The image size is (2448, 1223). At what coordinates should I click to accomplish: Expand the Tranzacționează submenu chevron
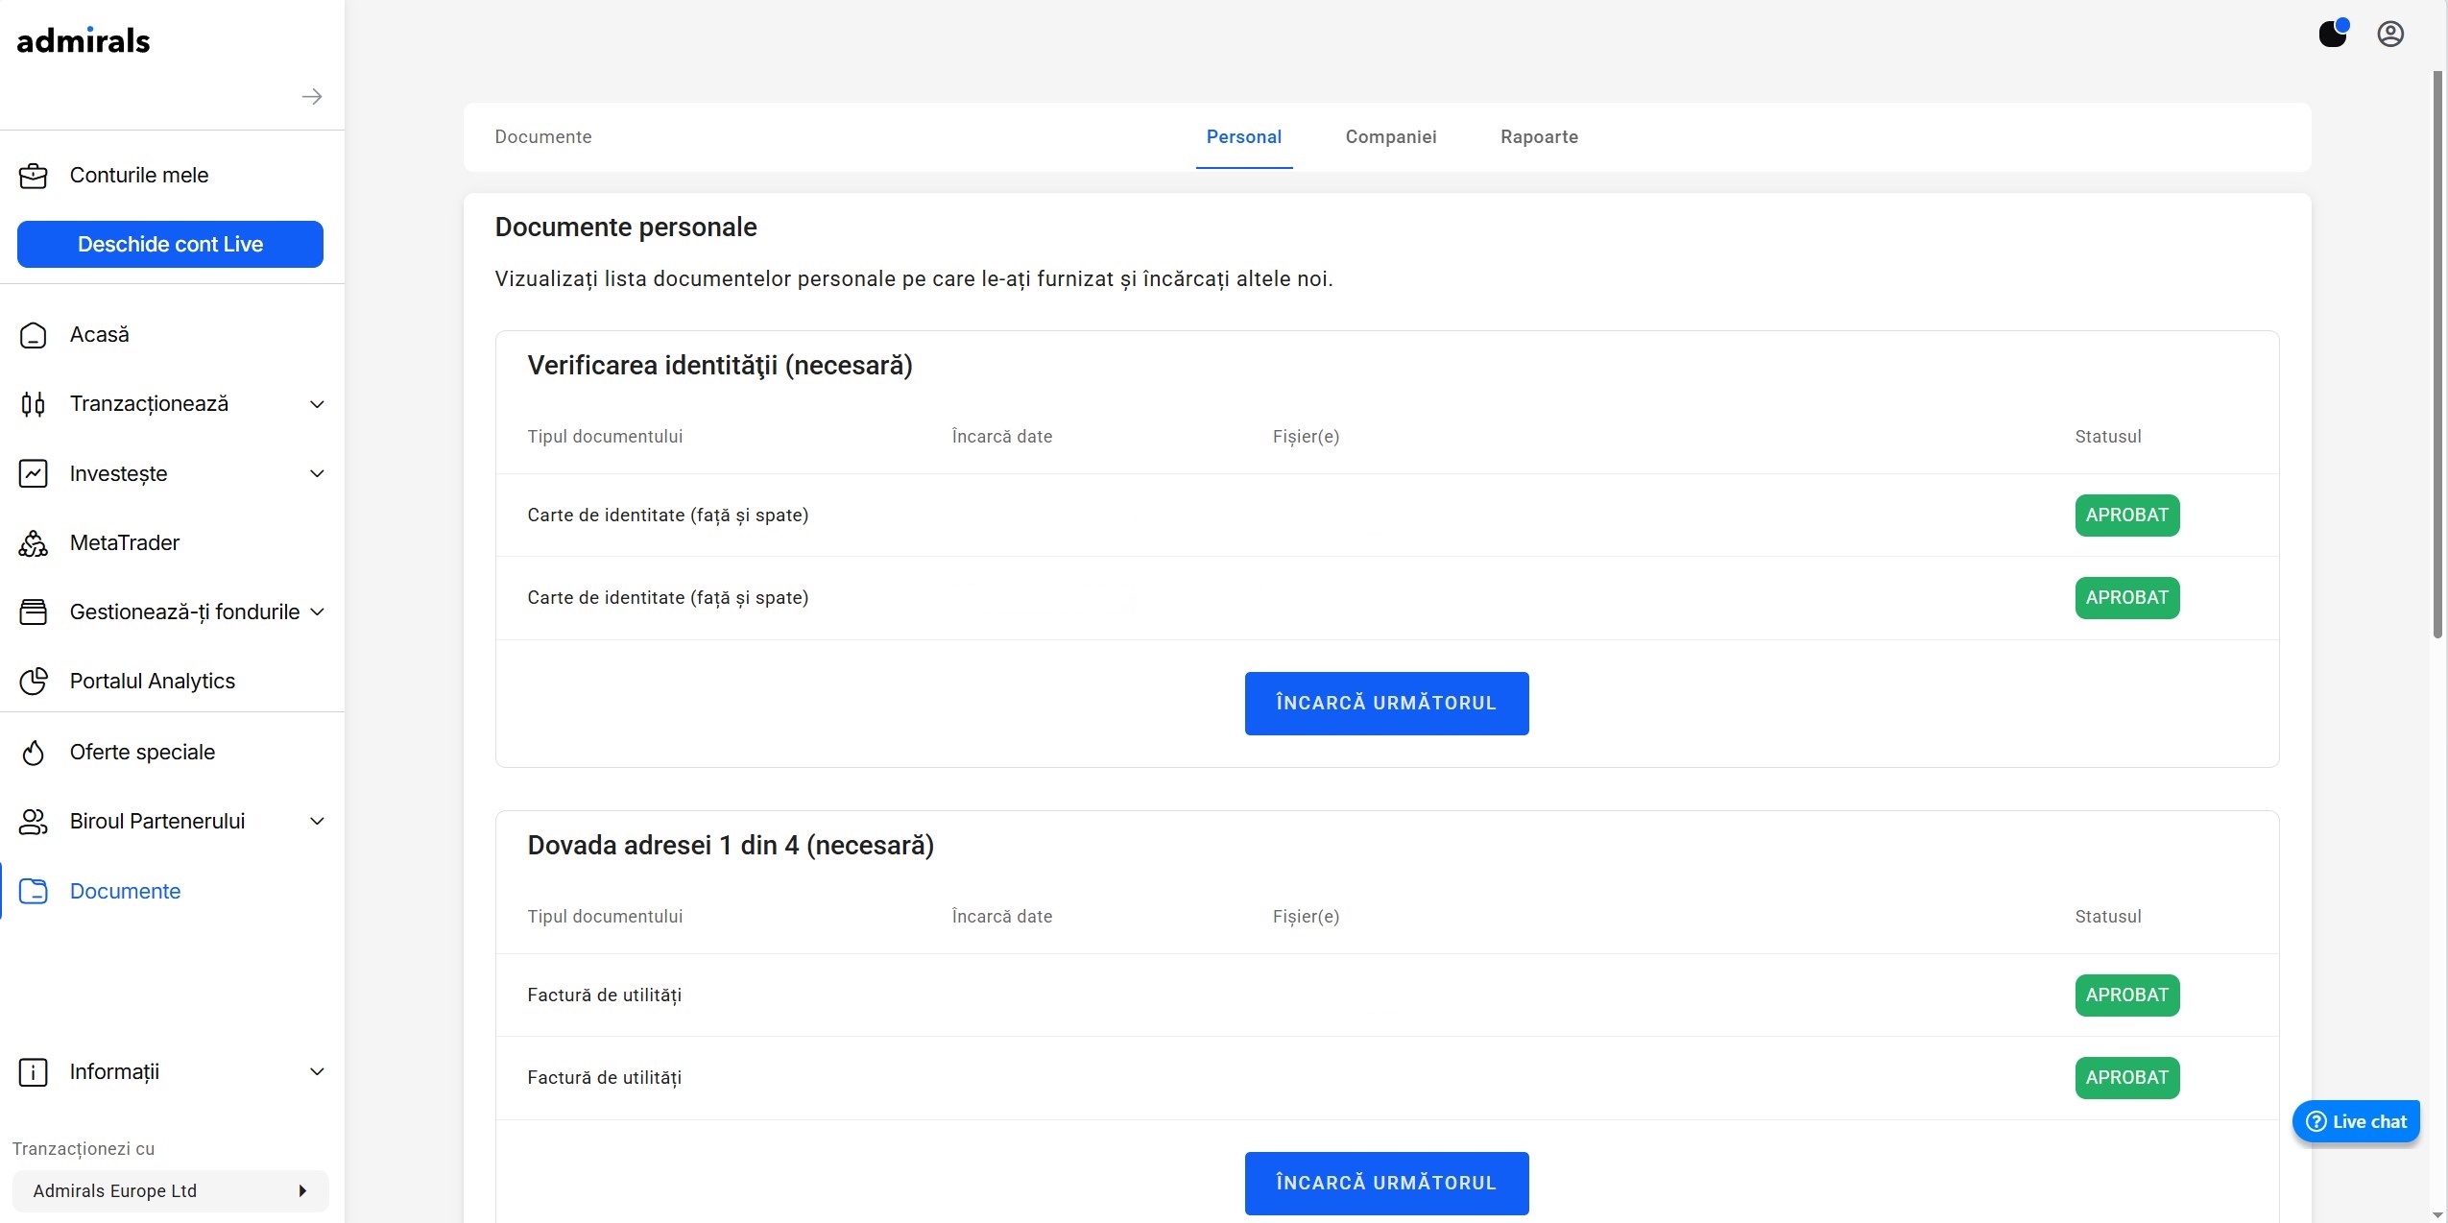point(317,404)
